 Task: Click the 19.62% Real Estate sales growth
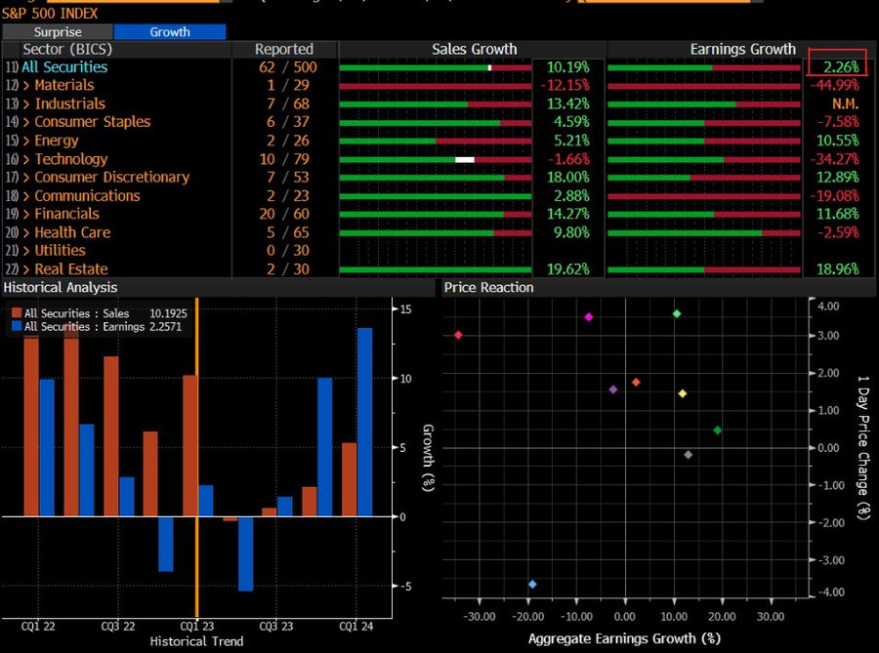[x=567, y=268]
